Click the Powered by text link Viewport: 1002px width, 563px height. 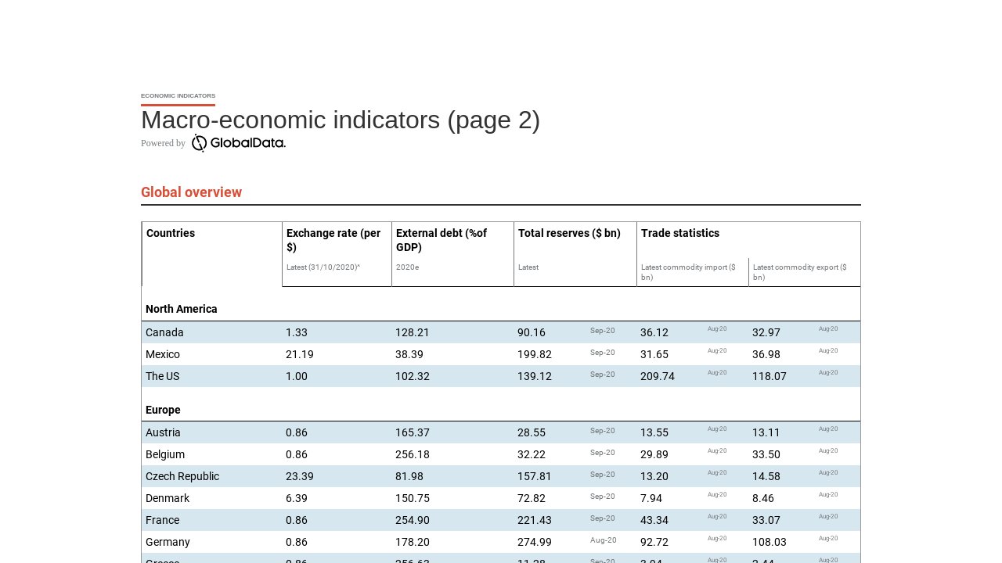[x=162, y=144]
